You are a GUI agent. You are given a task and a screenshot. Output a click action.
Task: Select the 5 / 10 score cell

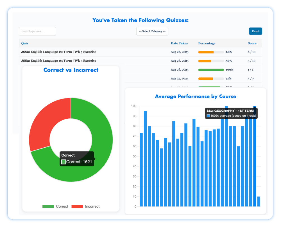point(251,61)
